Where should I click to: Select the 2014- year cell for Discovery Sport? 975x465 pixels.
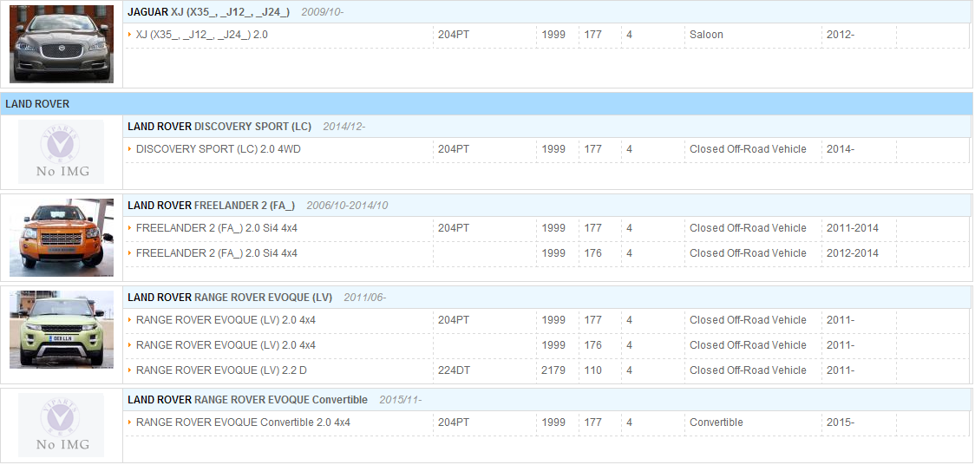coord(841,149)
